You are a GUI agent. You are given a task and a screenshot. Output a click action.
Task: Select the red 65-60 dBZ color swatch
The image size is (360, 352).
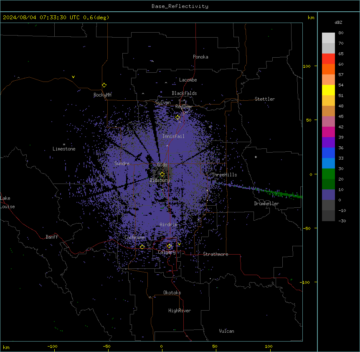[328, 59]
